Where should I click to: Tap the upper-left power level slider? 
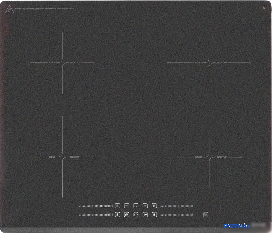95,206
